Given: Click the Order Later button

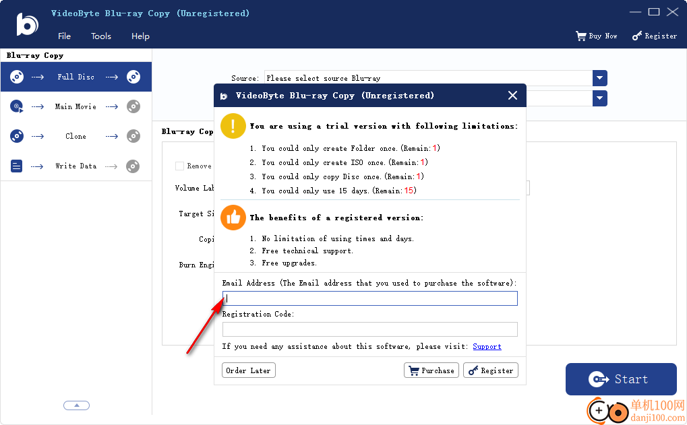Looking at the screenshot, I should tap(248, 370).
